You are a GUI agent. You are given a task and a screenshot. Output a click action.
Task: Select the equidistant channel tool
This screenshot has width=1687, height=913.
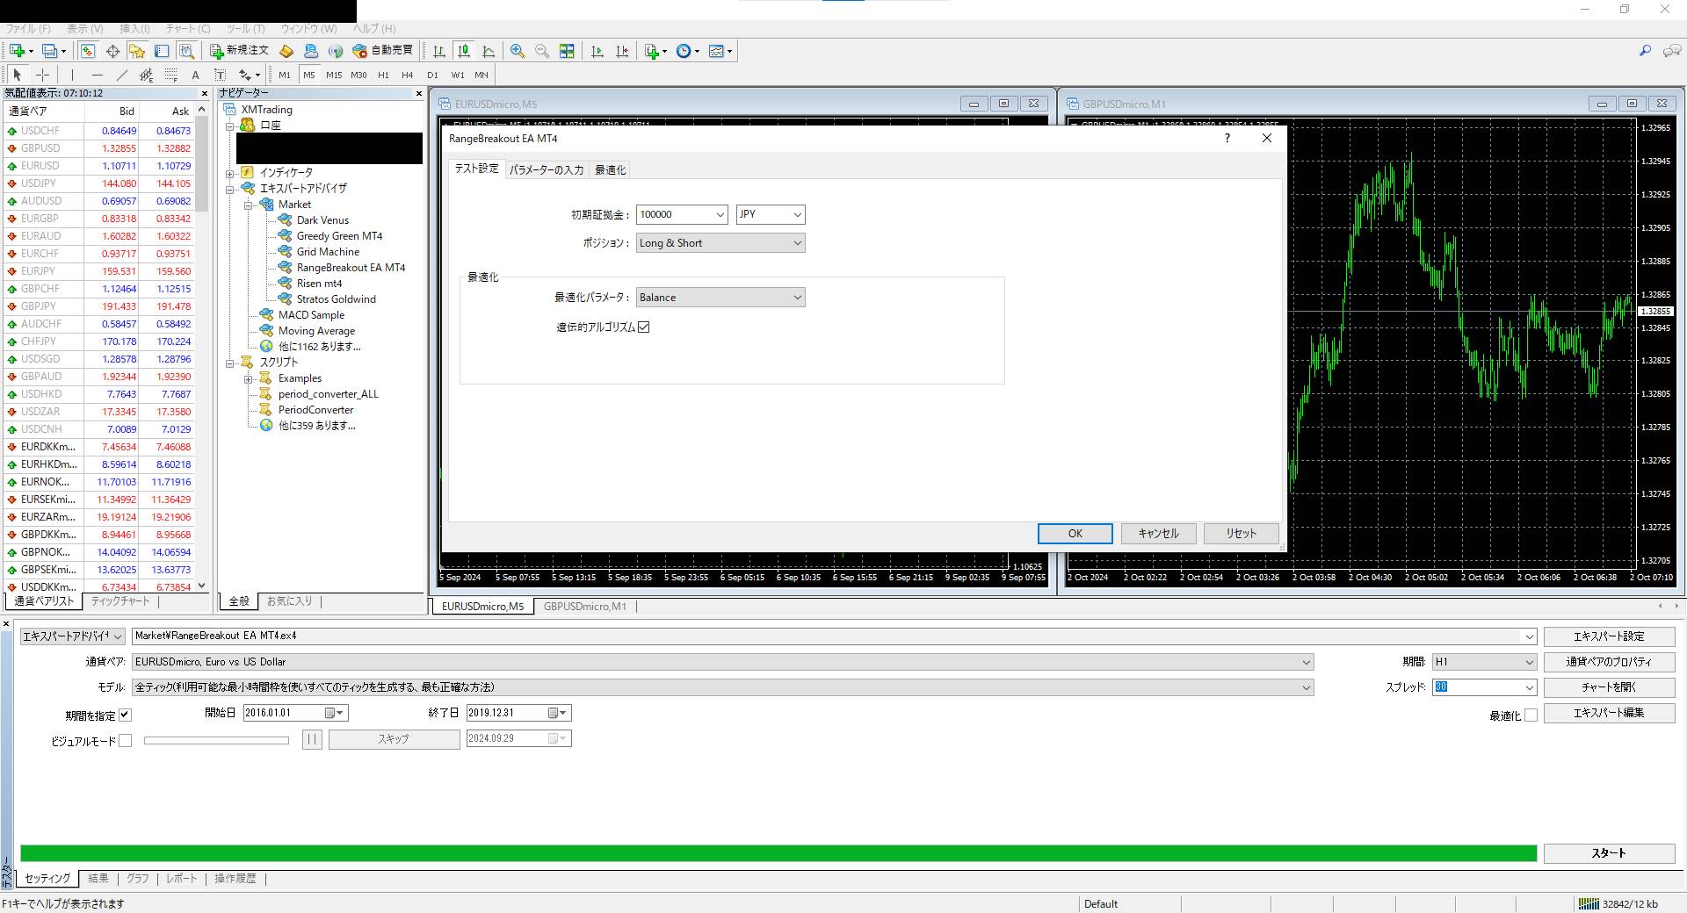(x=147, y=75)
